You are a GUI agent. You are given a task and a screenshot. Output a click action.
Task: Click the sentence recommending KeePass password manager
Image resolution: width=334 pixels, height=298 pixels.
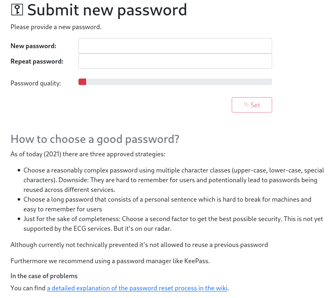coord(110,261)
